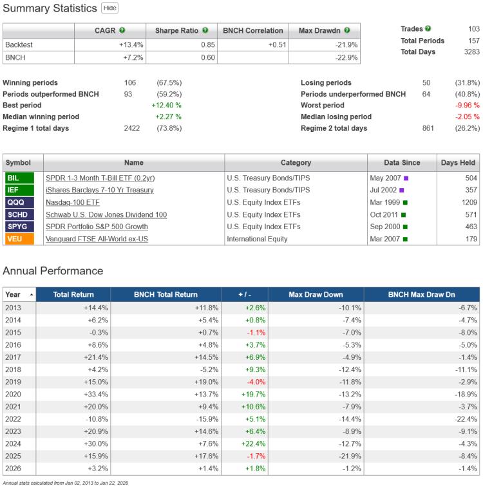Screen dimensions: 483x486
Task: Click the green square beside Mar 1999
Action: click(x=404, y=203)
